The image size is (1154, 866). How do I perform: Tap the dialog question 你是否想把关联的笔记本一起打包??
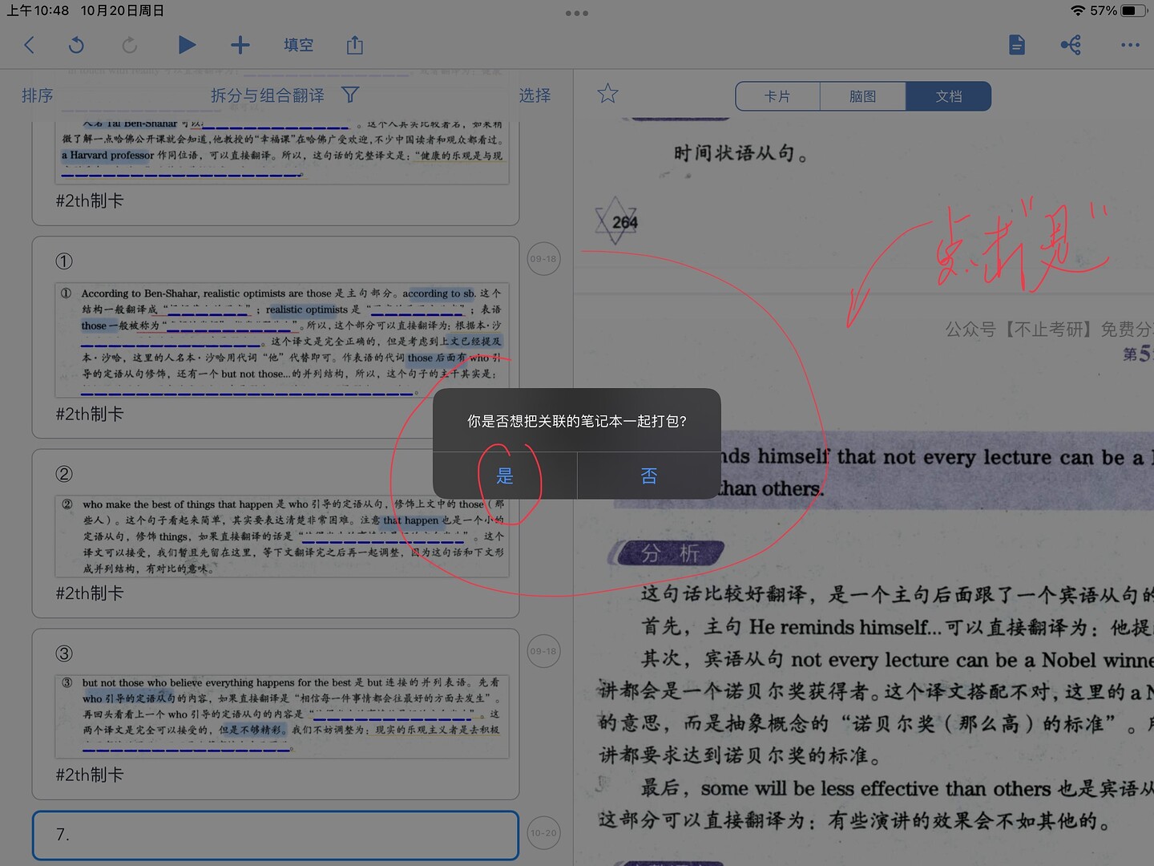[x=577, y=421]
